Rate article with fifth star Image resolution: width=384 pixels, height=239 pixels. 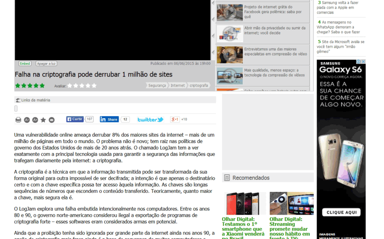[x=94, y=85]
